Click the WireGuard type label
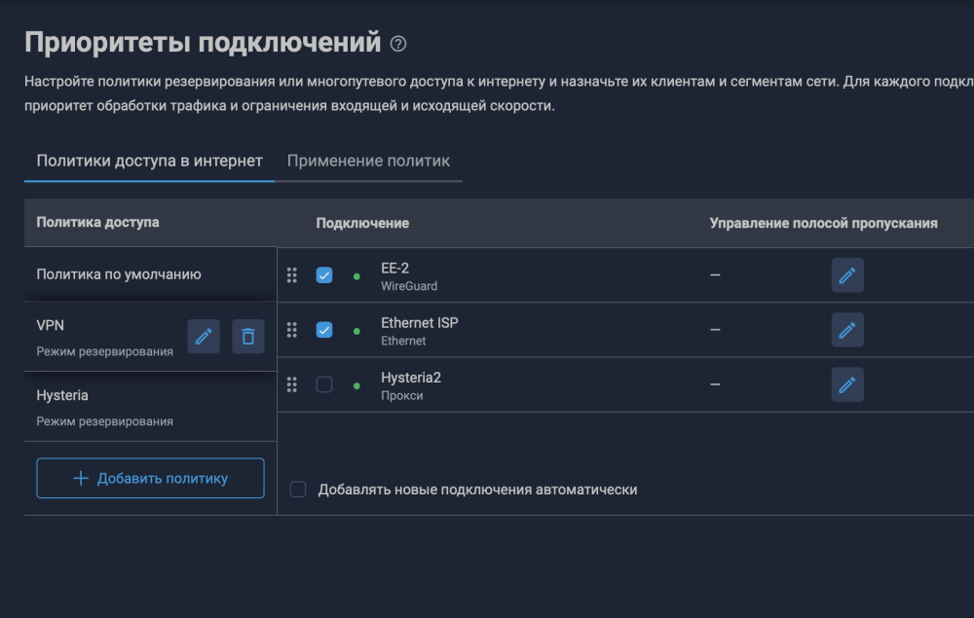974x618 pixels. coord(409,286)
